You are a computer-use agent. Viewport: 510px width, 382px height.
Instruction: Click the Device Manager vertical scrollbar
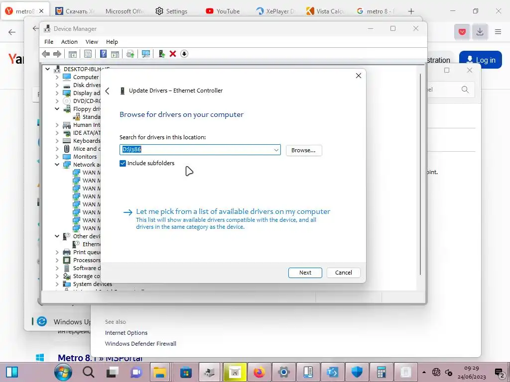point(420,175)
